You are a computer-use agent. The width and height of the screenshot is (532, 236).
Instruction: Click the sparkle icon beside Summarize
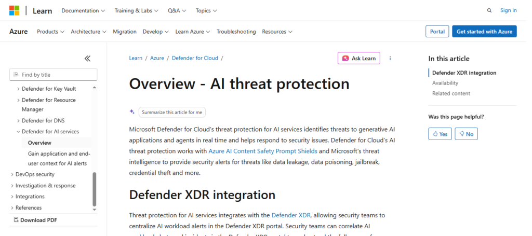(x=132, y=112)
